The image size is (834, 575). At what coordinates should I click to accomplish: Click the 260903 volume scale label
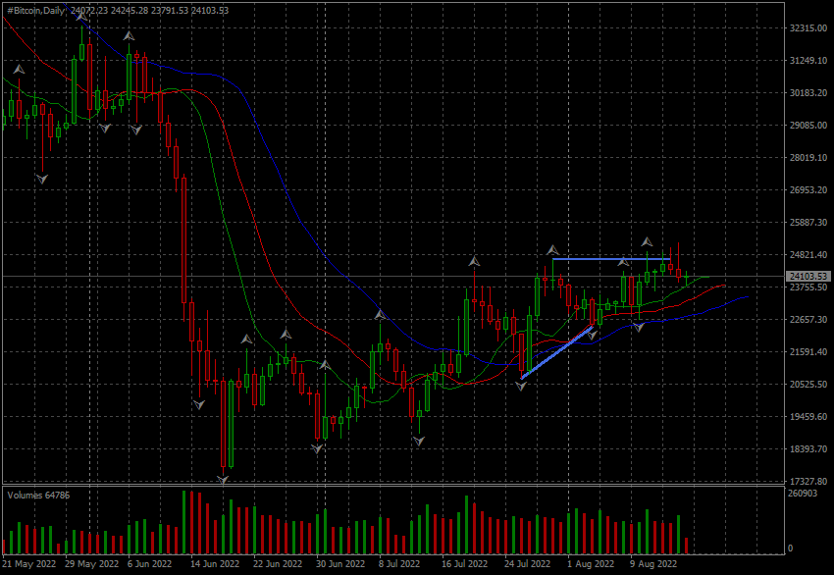pos(804,494)
